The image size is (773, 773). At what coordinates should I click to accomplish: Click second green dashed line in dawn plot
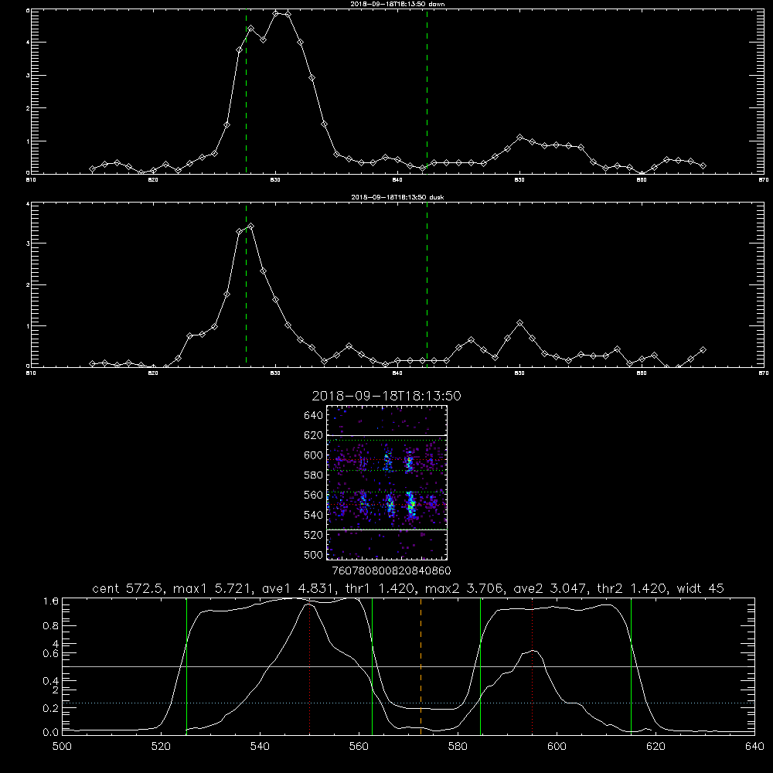coord(427,91)
